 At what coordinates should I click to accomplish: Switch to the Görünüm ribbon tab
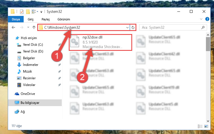tap(64, 19)
